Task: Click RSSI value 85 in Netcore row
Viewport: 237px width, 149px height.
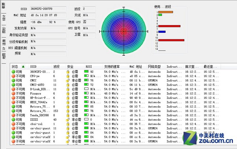Action: pyautogui.click(x=92, y=107)
